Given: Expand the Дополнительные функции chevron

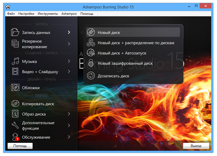Looking at the screenshot, I should coord(69,125).
